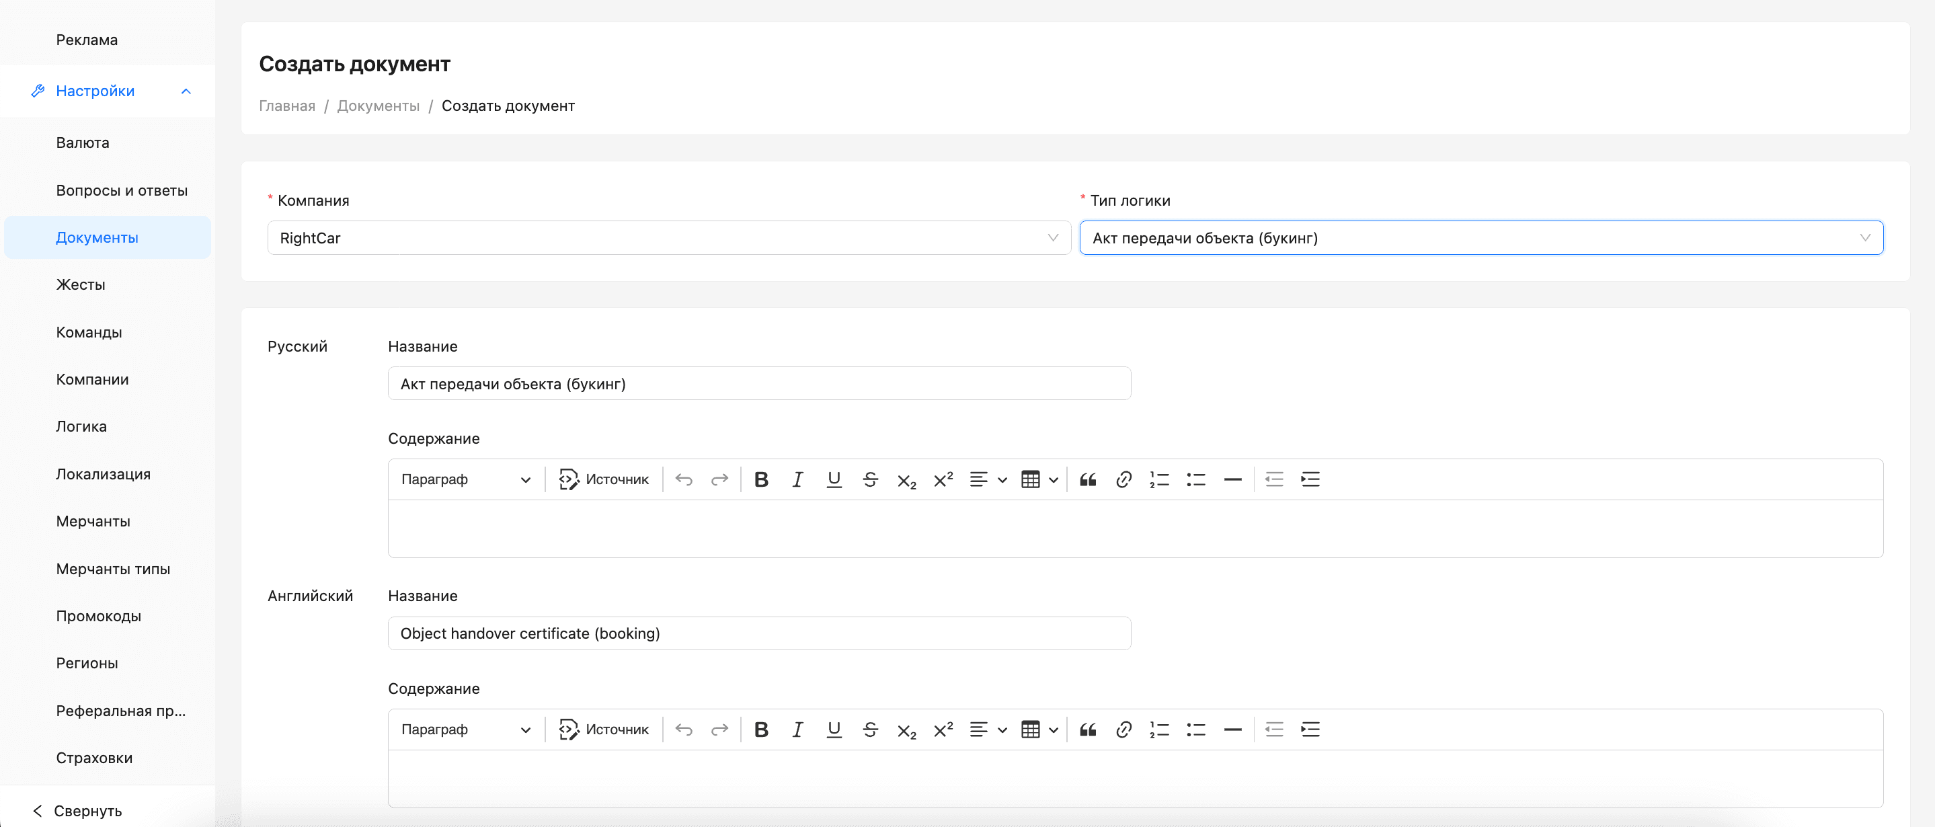Open Тип логики dropdown
Image resolution: width=1935 pixels, height=827 pixels.
(1480, 238)
